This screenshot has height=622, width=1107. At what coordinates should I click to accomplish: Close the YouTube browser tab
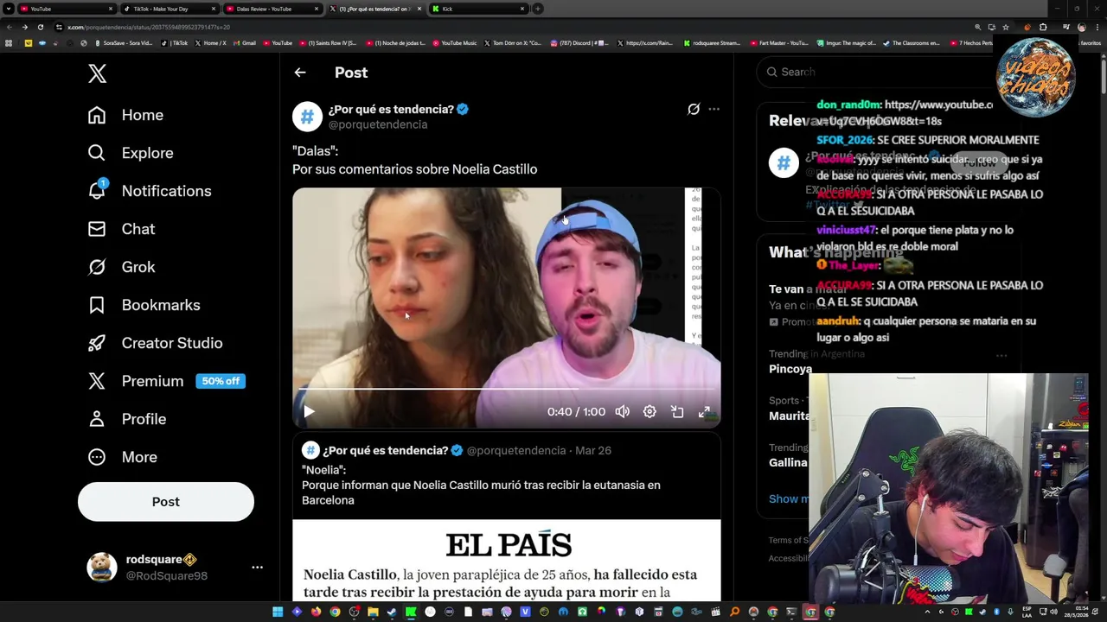click(111, 9)
